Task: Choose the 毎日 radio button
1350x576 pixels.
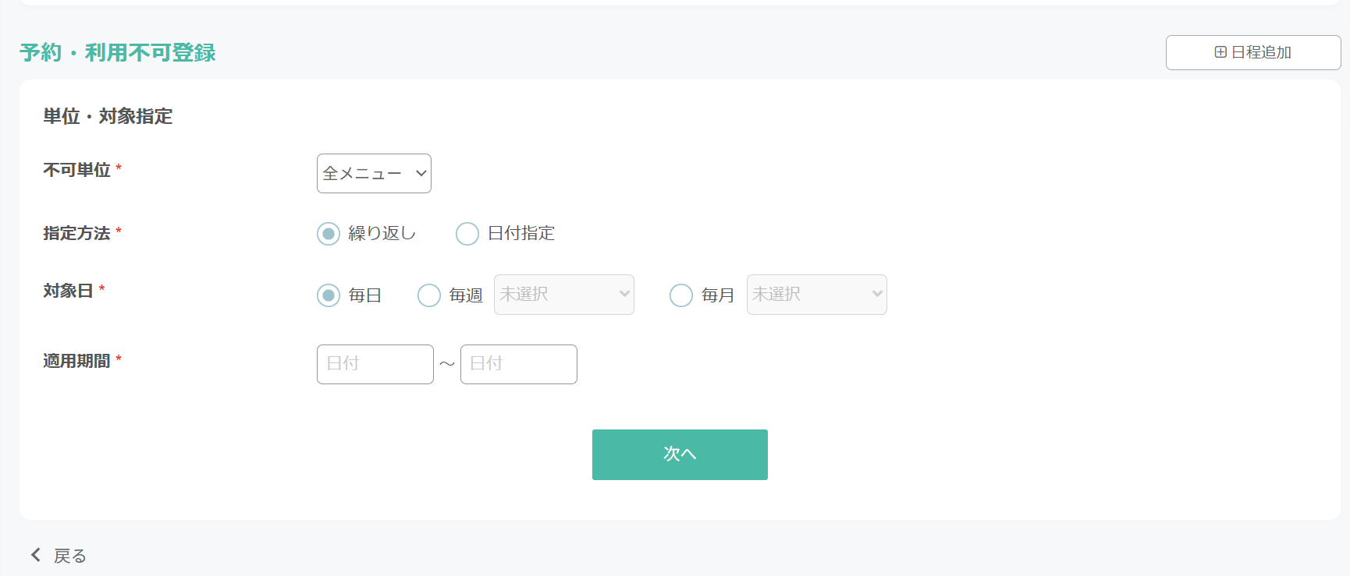Action: [x=329, y=295]
